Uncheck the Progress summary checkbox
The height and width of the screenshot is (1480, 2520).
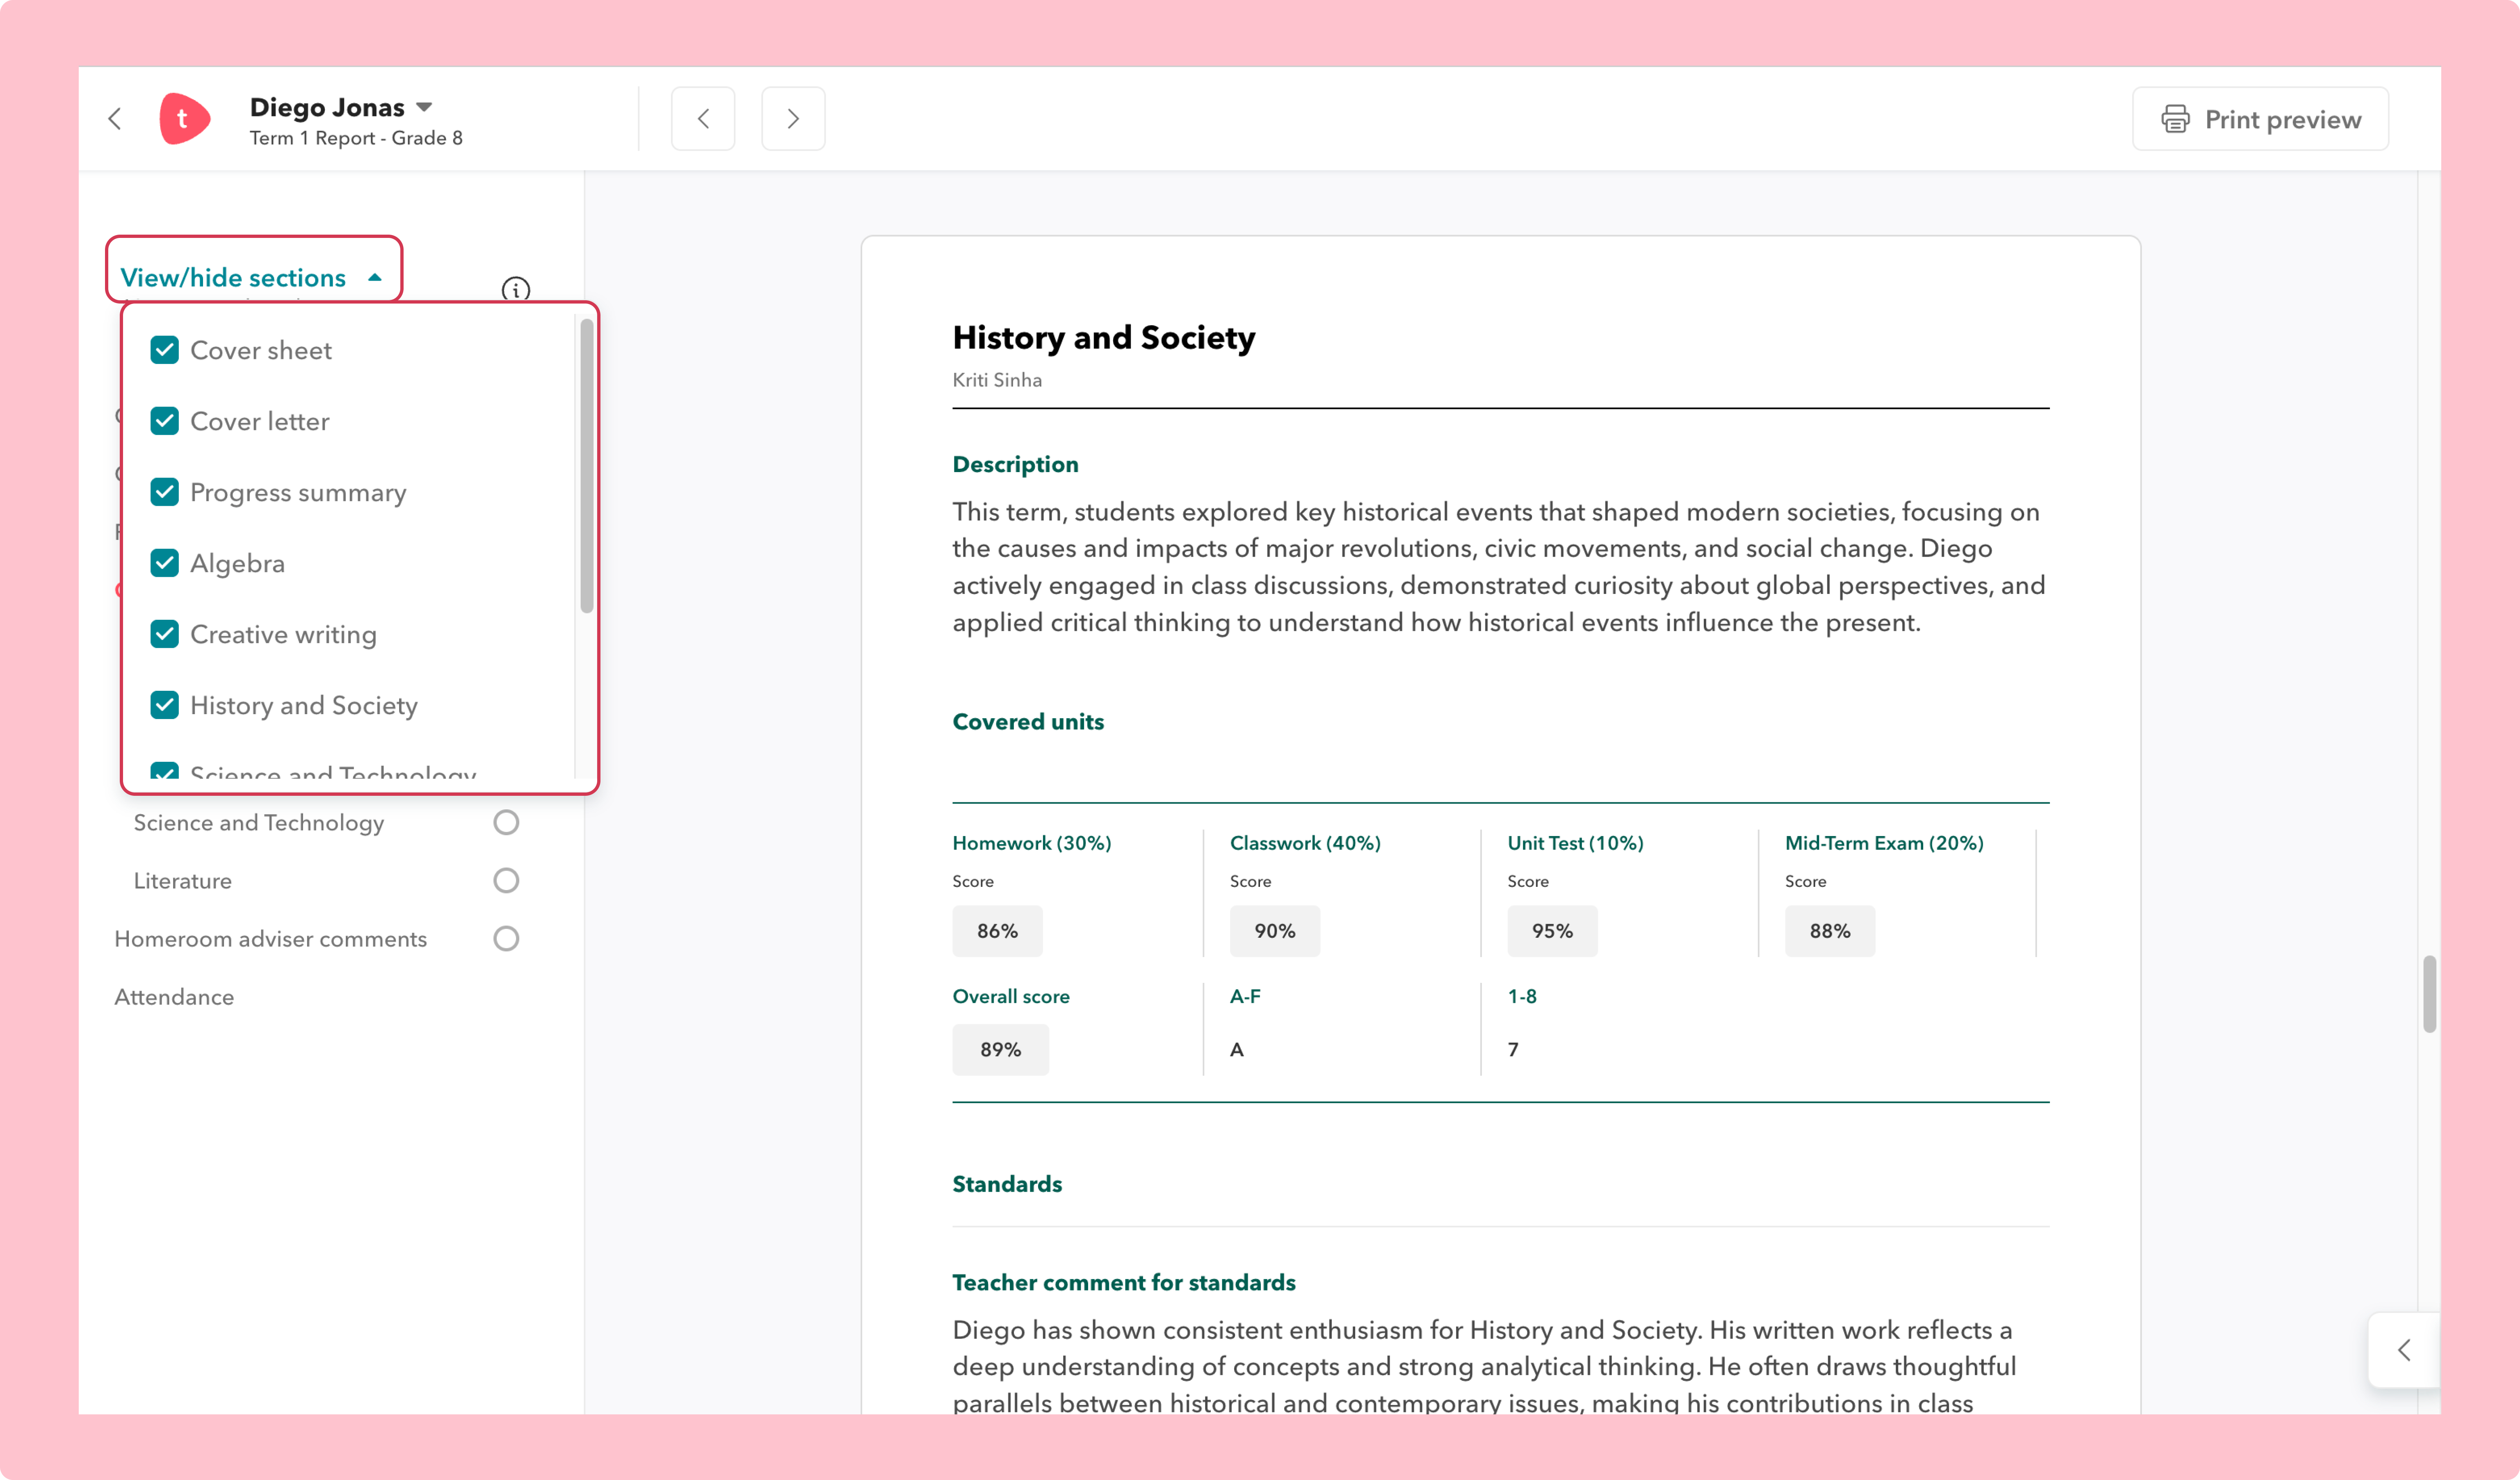coord(164,492)
